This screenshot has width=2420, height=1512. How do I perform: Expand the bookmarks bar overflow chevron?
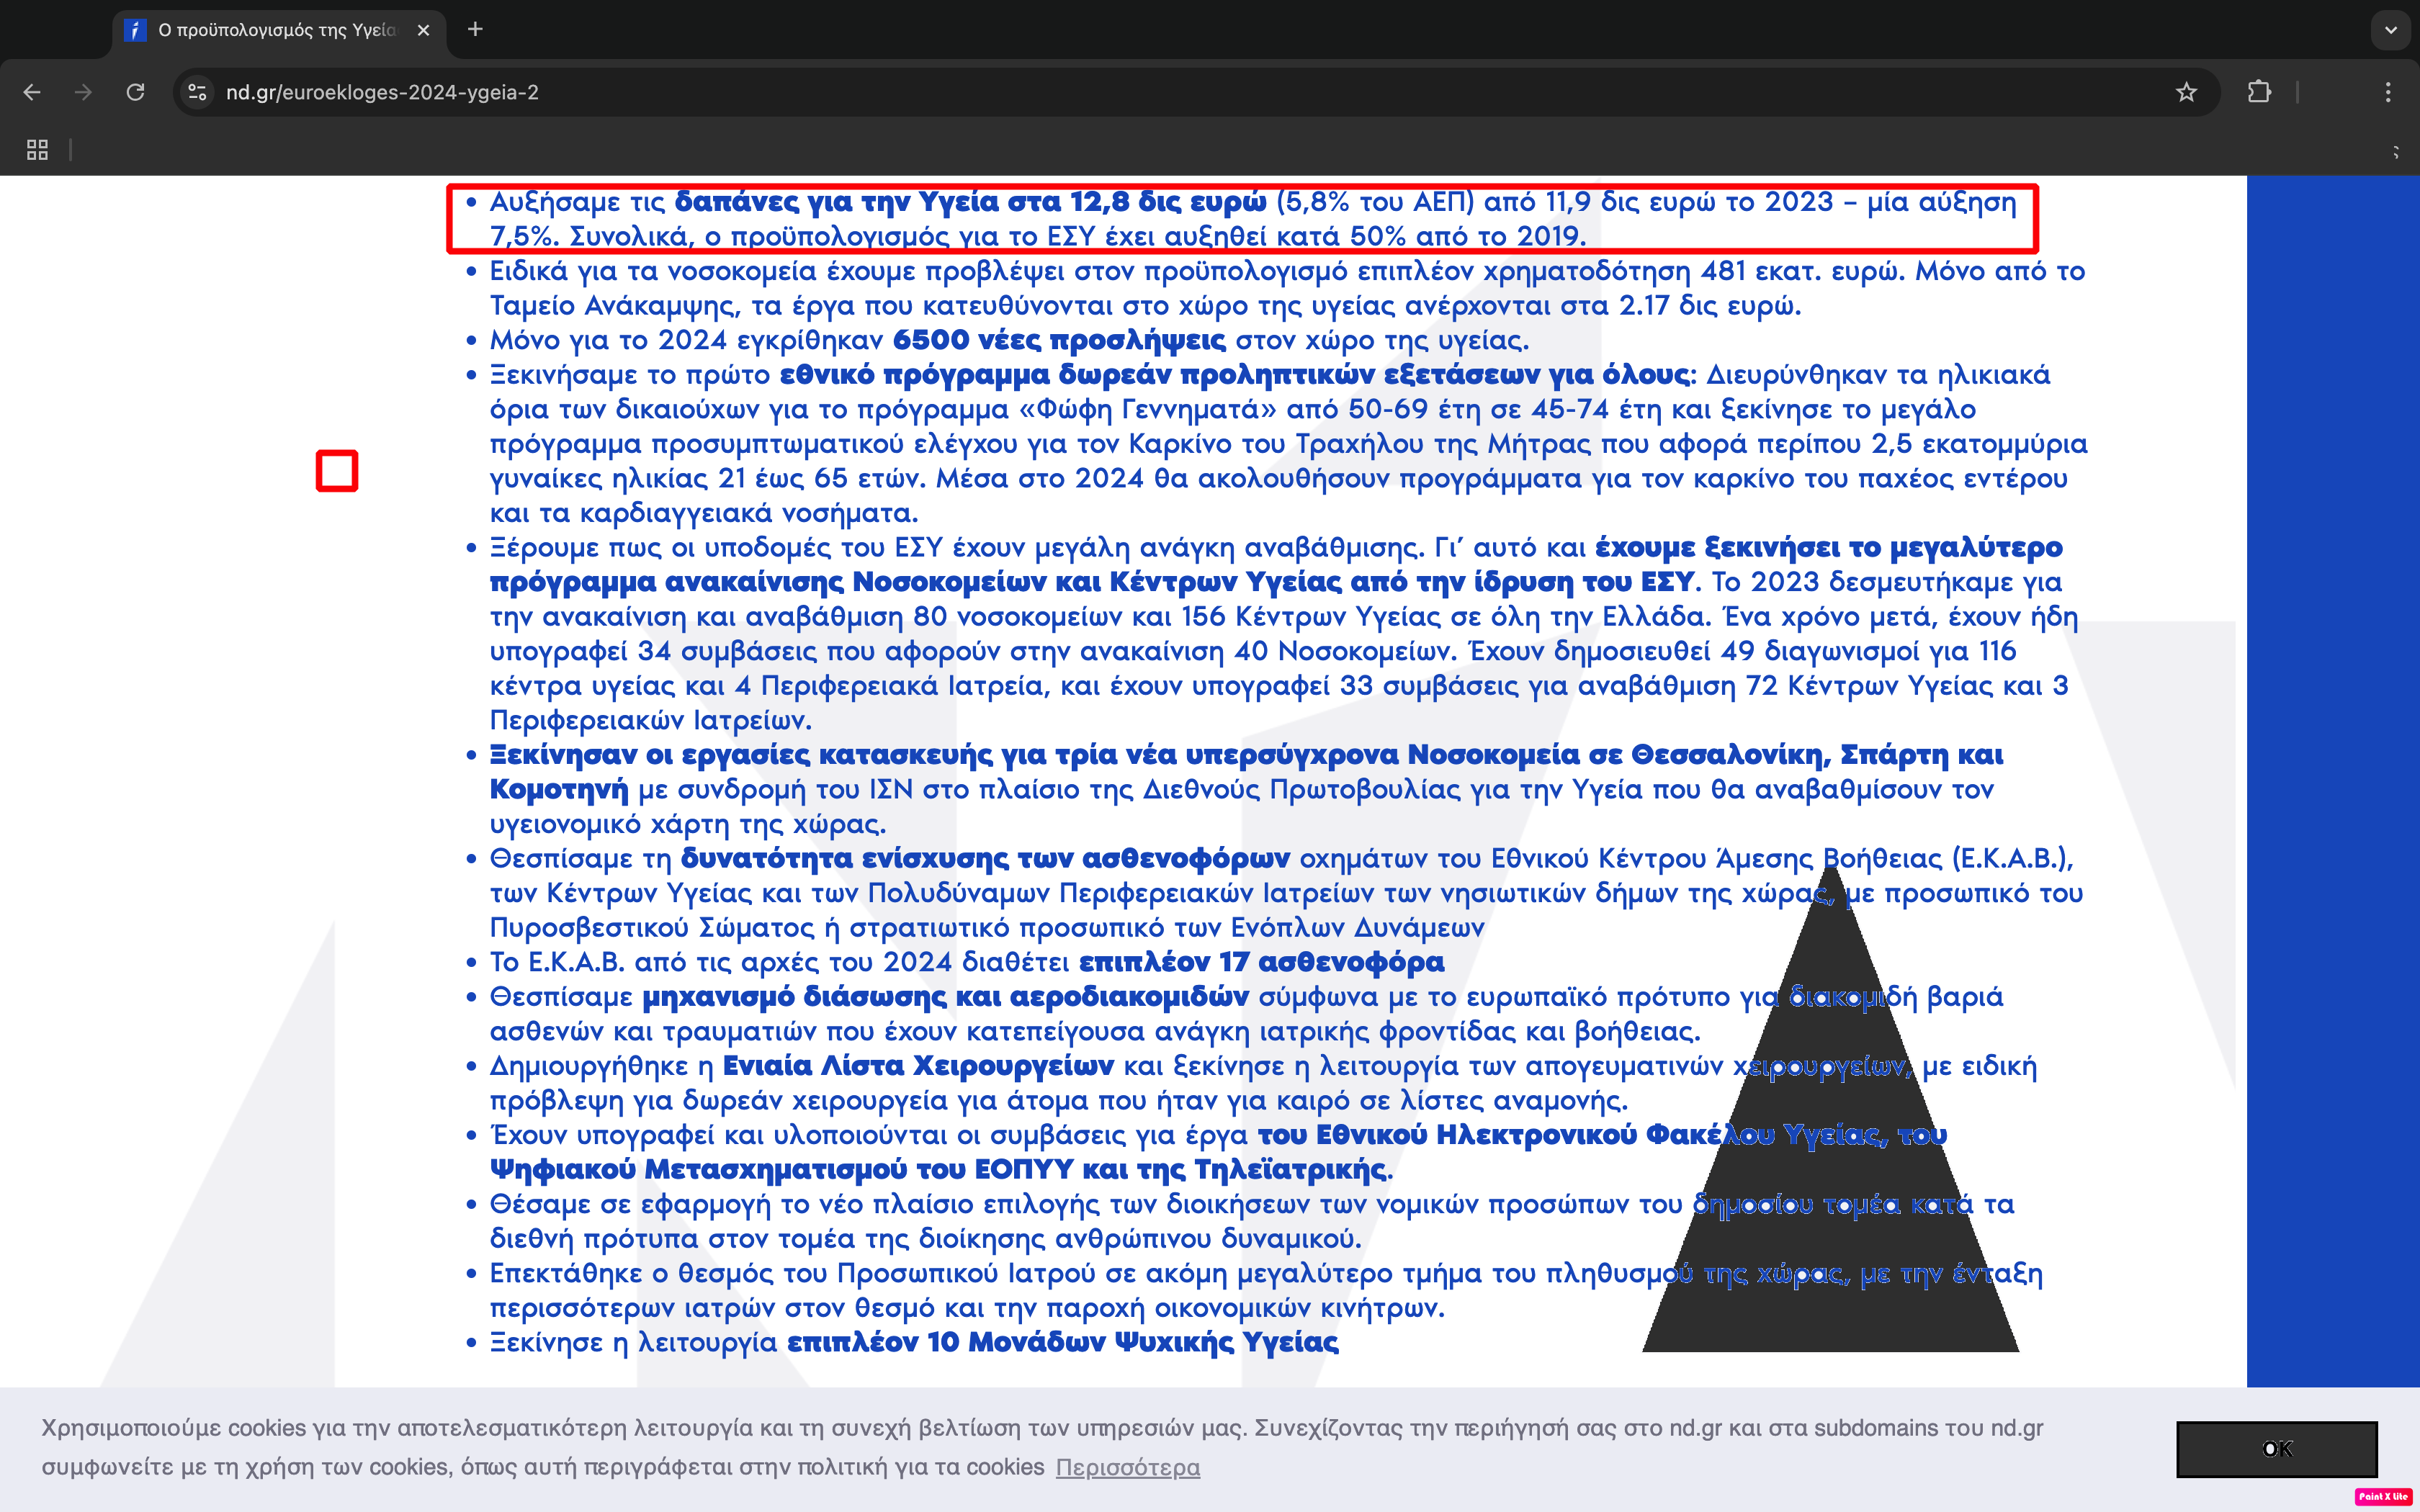coord(2396,152)
